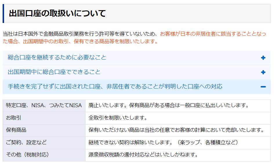Select cell 源泉徴収税額の還付対応などはいたしかねます。
The width and height of the screenshot is (276, 167).
[178, 155]
